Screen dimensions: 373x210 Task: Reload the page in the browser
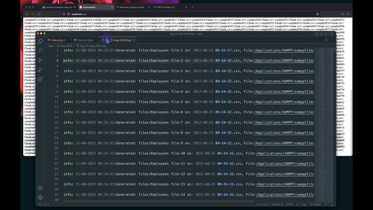[39, 14]
